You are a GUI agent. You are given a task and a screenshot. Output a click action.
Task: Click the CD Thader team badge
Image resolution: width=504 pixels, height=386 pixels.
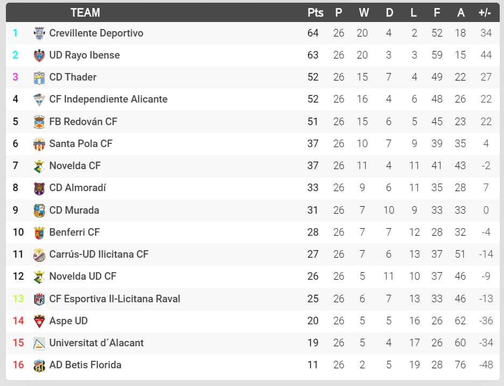click(39, 77)
